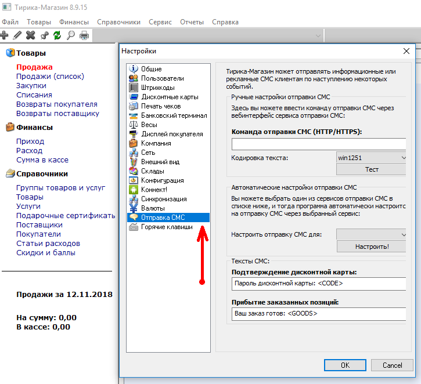
Task: Click the Cancel button
Action: [392, 365]
